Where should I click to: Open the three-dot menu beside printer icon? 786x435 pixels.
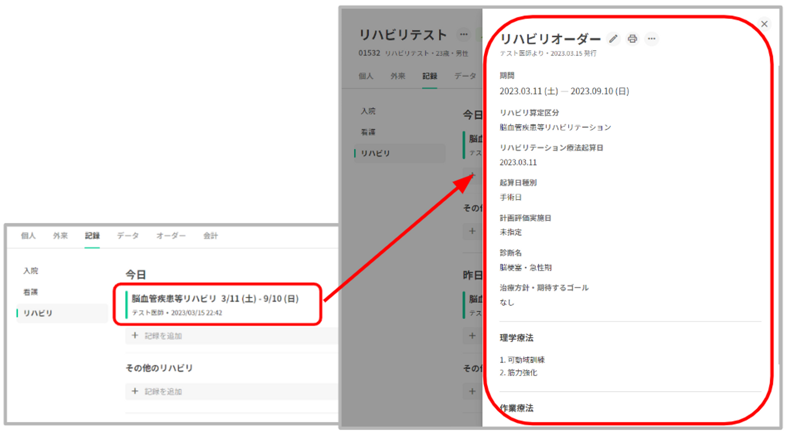[652, 39]
